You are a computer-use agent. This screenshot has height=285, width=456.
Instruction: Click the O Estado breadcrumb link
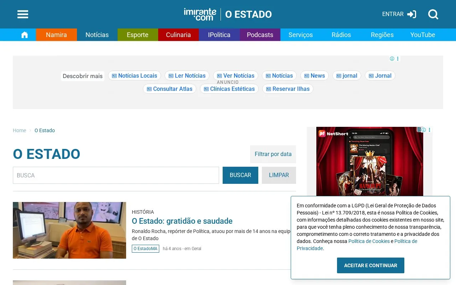[x=45, y=130]
